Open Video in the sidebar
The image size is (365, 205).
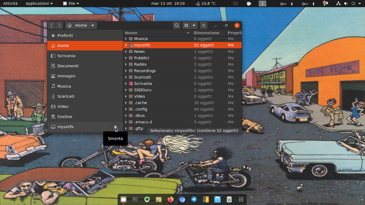(85, 107)
